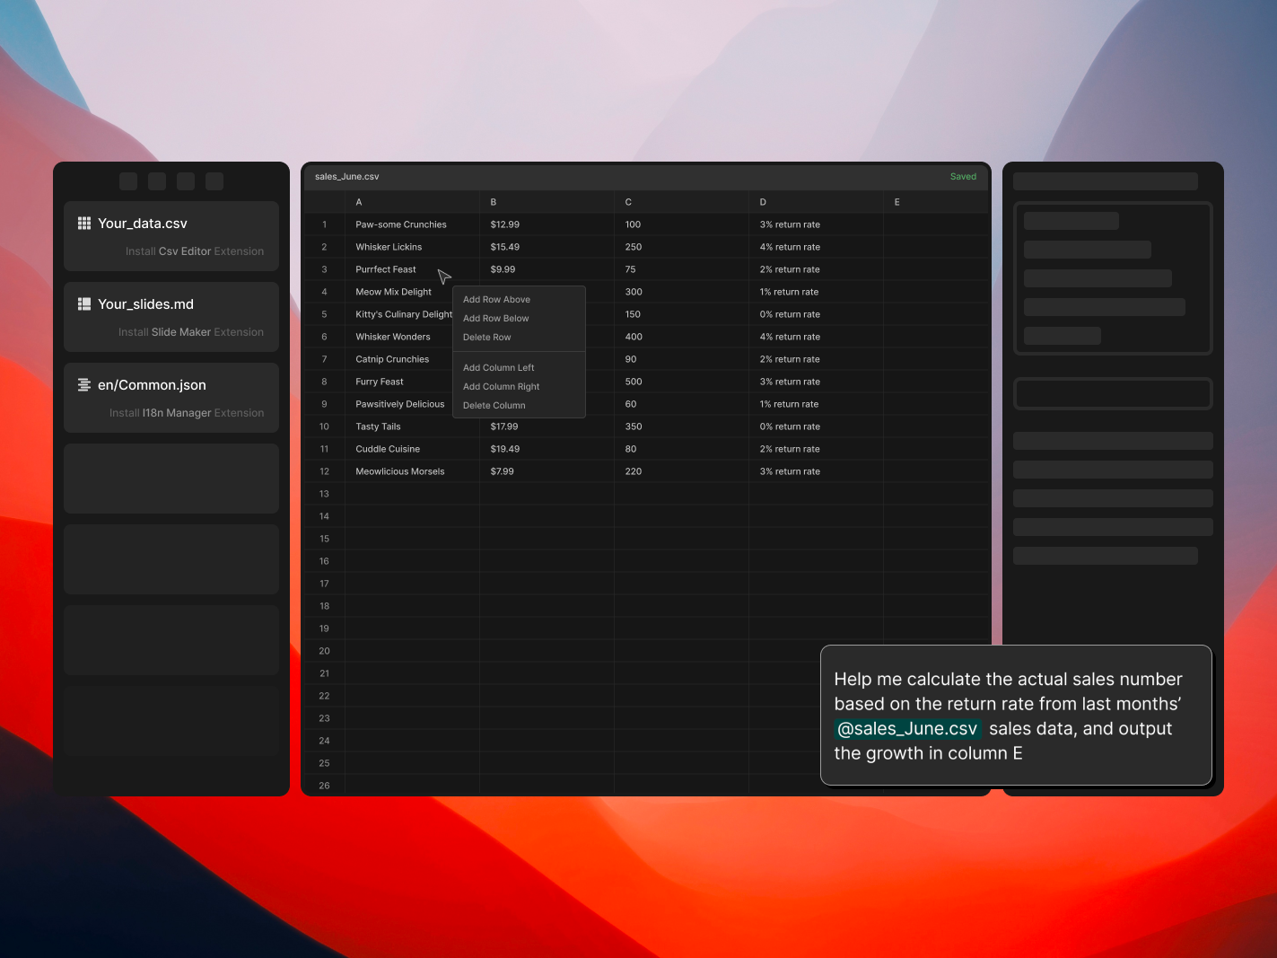Image resolution: width=1277 pixels, height=958 pixels.
Task: Choose Add Row Below menu entry
Action: (495, 319)
